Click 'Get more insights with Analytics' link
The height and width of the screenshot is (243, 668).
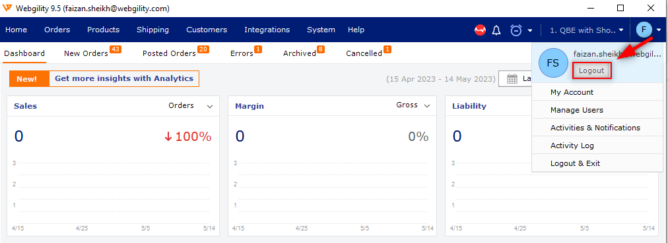coord(124,78)
